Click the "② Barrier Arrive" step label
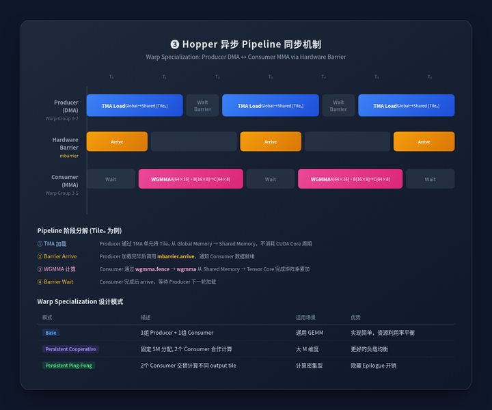Screen dimensions: 492x410 57,256
